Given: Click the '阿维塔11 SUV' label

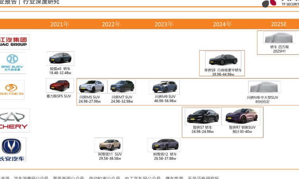Looking at the screenshot, I should point(110,154).
